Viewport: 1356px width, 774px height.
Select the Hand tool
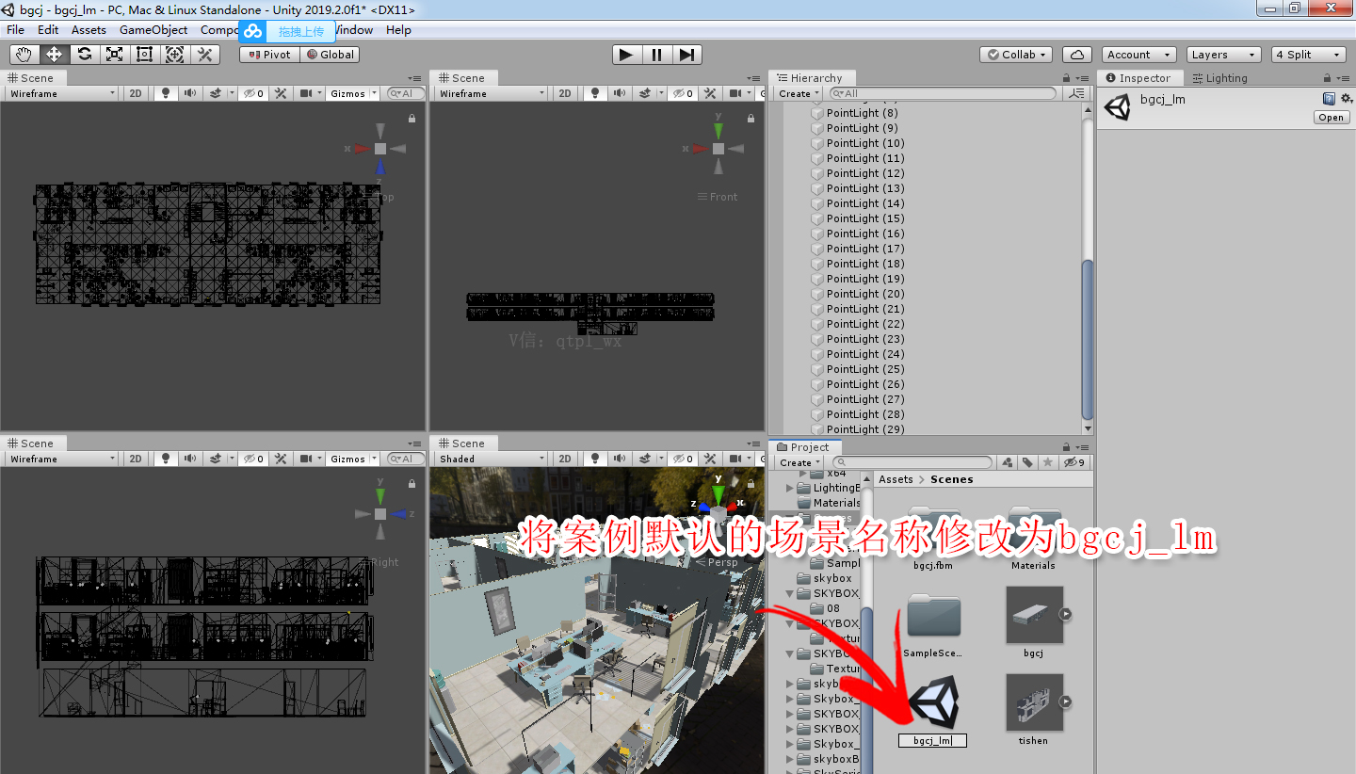pos(24,55)
